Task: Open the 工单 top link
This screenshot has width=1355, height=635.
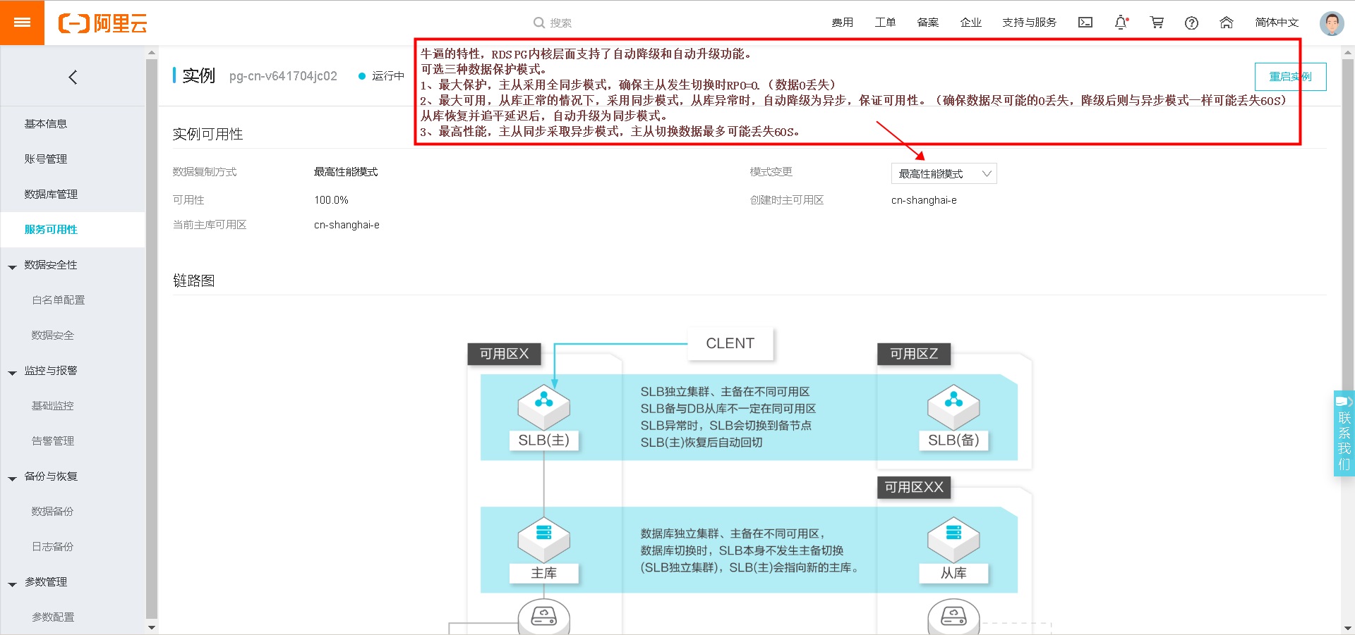Action: [x=885, y=23]
